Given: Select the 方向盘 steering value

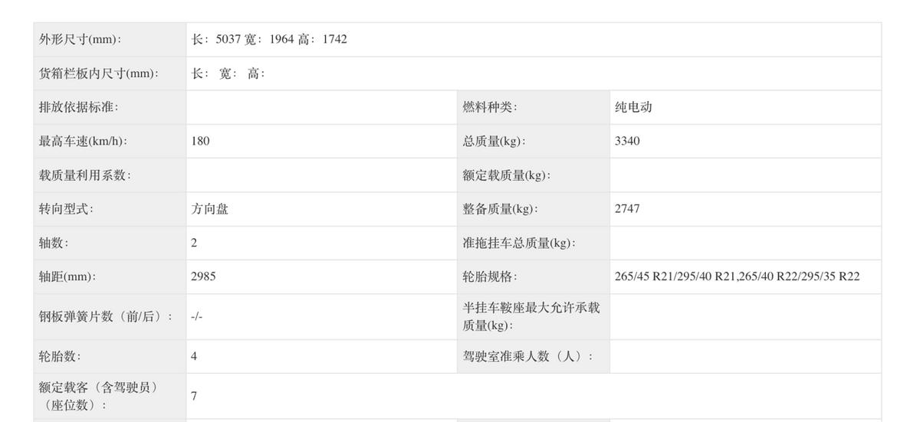Looking at the screenshot, I should click(x=209, y=208).
